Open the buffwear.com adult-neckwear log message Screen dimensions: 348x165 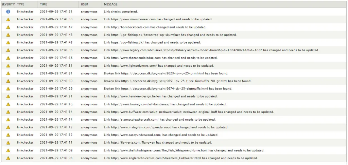tap(189, 112)
